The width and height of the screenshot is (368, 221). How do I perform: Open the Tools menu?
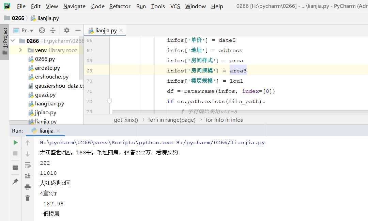click(158, 6)
